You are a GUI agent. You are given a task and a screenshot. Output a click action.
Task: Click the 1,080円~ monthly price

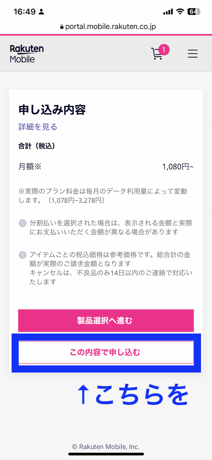[x=178, y=167]
